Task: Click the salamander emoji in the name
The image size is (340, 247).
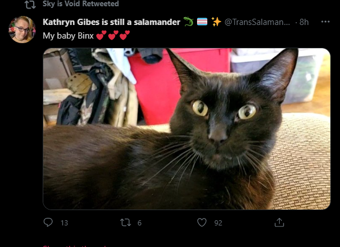Action: (x=189, y=22)
